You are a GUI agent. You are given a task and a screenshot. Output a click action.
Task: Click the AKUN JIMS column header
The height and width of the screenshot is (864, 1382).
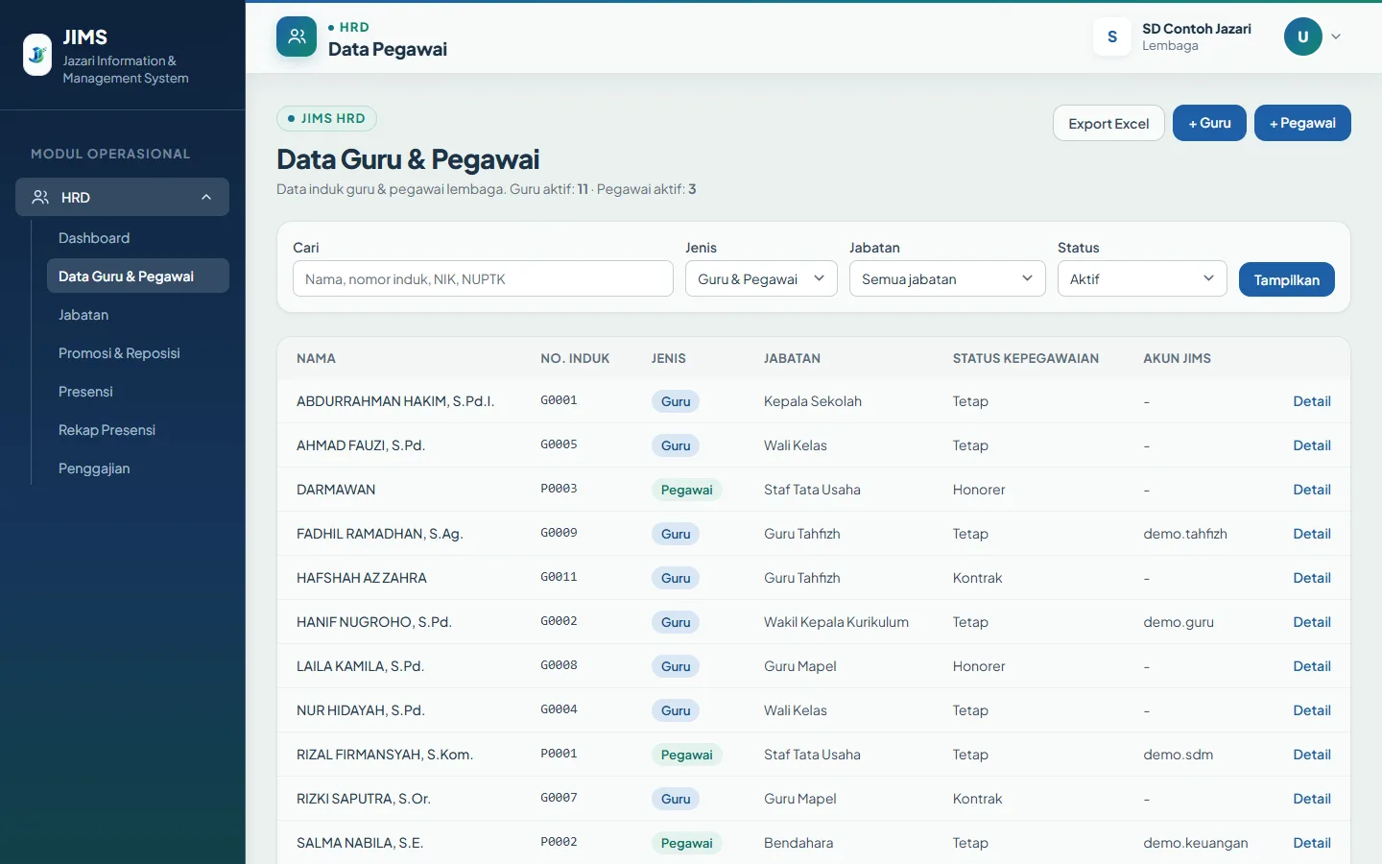coord(1177,358)
